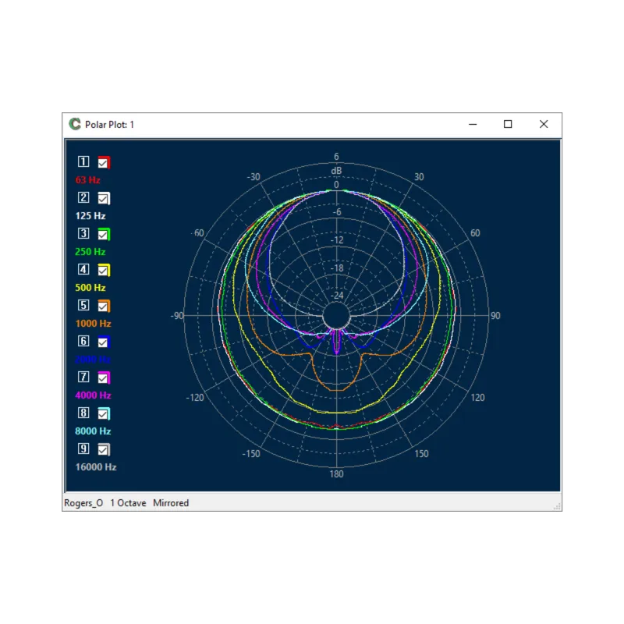The height and width of the screenshot is (624, 624).
Task: Click the 1 Octave status bar entry
Action: [x=128, y=503]
